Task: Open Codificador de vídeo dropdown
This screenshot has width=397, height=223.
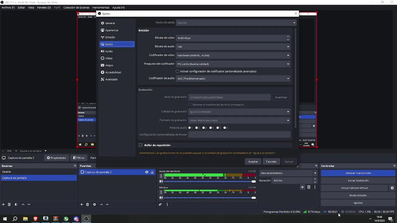Action: pos(233,55)
